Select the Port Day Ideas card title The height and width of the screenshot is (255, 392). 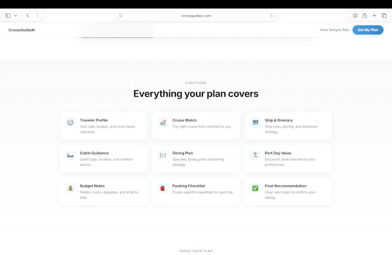coord(278,153)
